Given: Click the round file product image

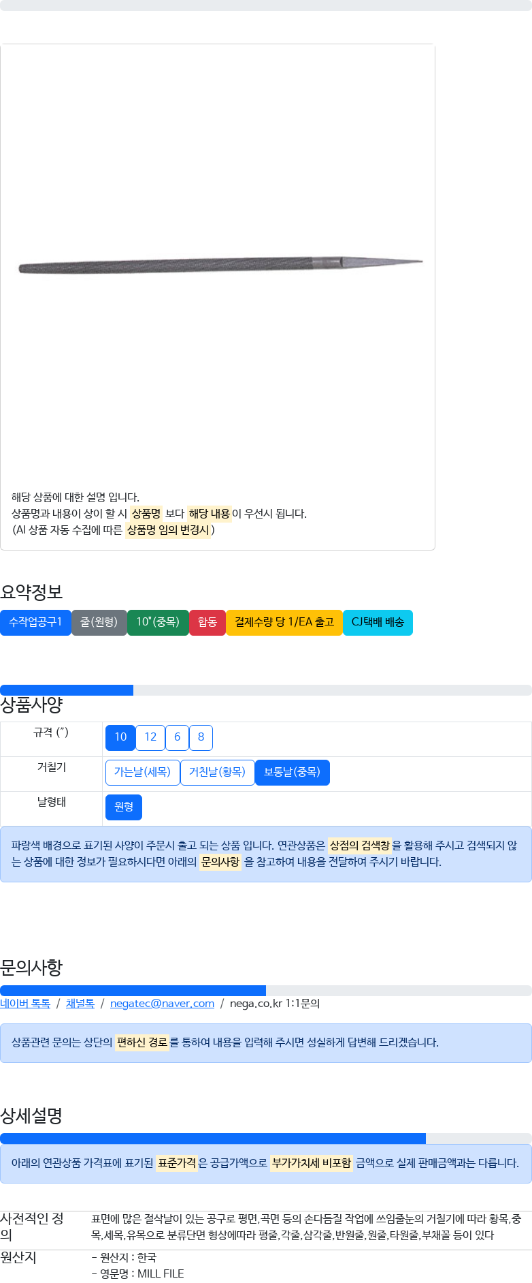Looking at the screenshot, I should pos(219,264).
